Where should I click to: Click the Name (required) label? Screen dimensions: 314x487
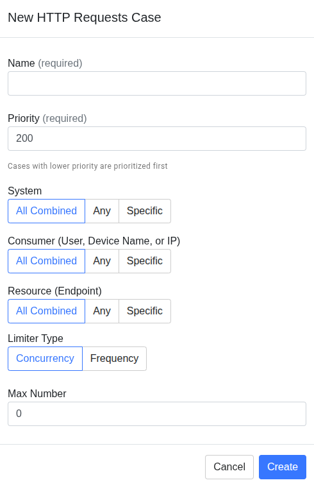pos(45,64)
